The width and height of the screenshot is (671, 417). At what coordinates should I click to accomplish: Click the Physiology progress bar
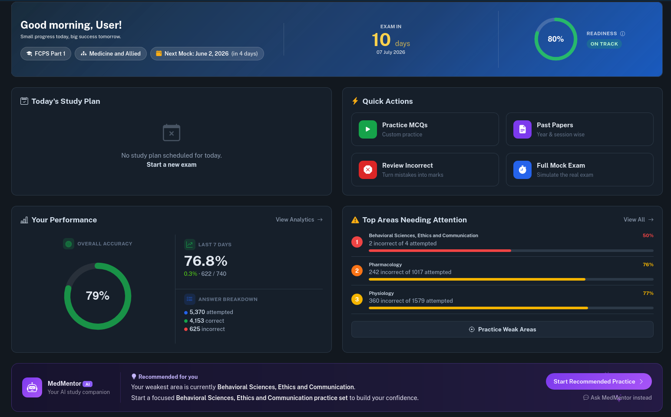coord(511,308)
